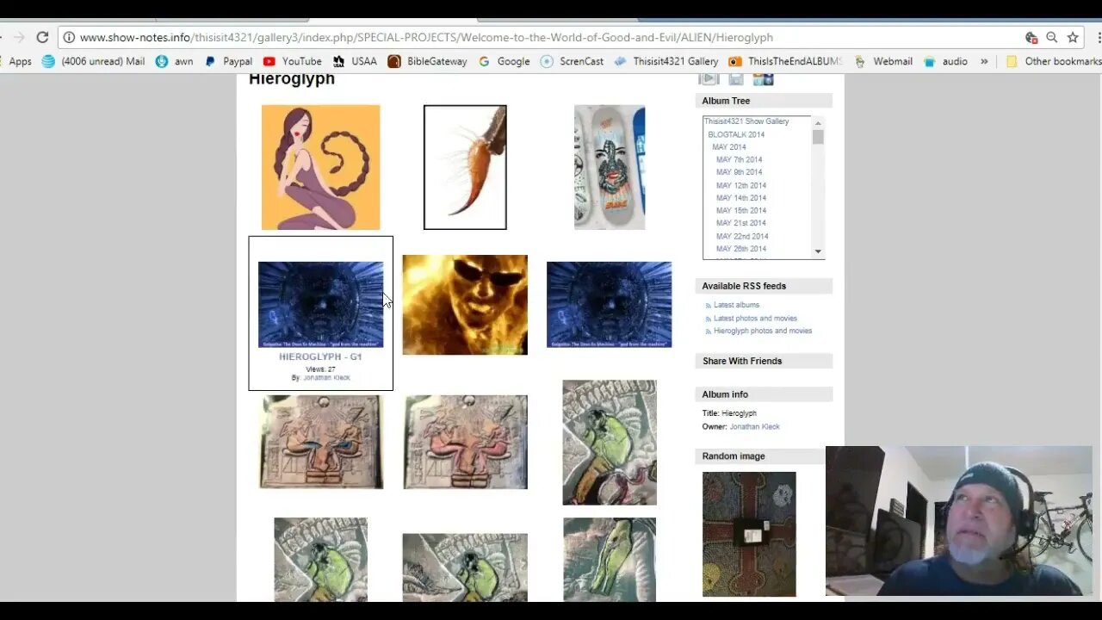Select MAY 26th 2014 in album tree
Screen dimensions: 1102x620
tap(741, 249)
